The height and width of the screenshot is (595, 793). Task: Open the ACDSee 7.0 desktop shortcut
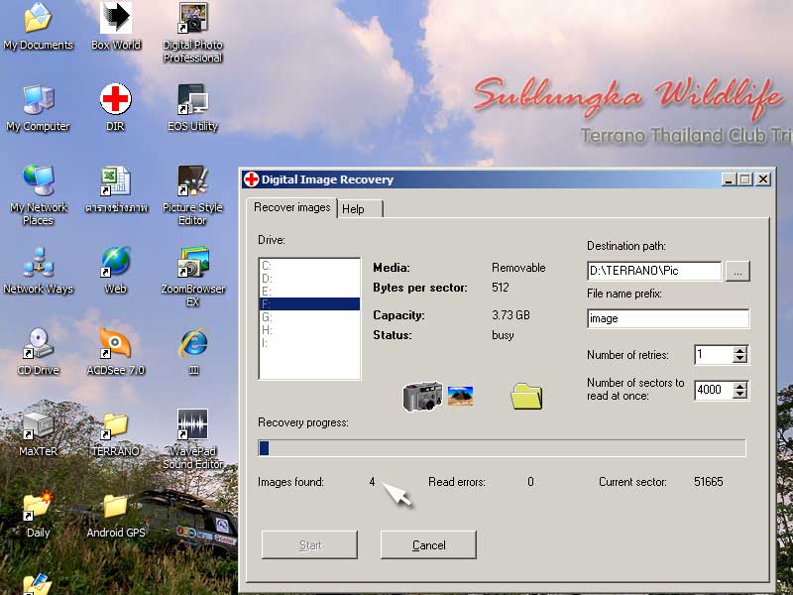[115, 344]
